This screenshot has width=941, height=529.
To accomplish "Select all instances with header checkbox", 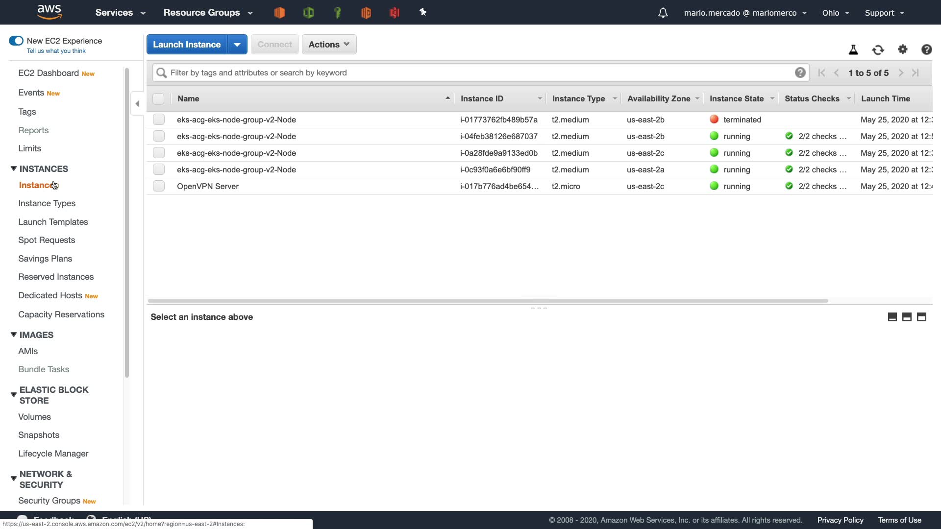I will coord(158,99).
